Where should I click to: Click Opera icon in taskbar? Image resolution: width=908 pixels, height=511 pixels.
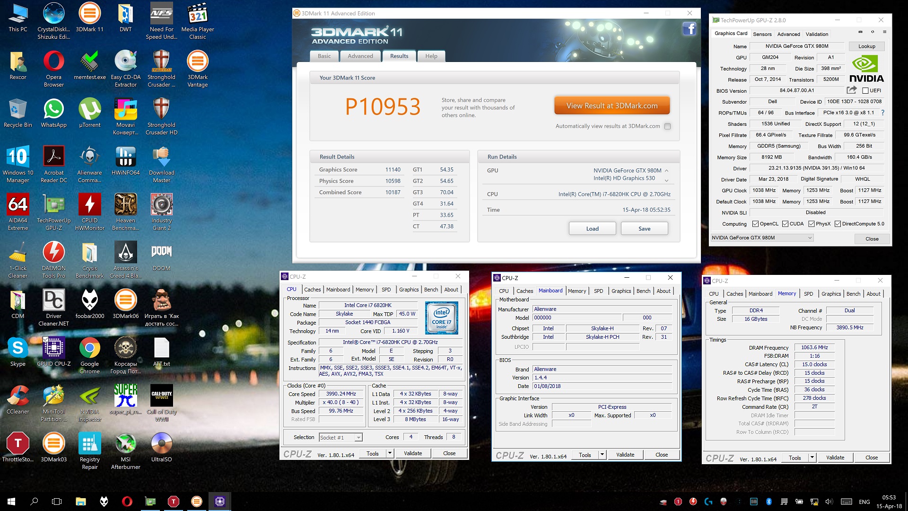click(127, 502)
